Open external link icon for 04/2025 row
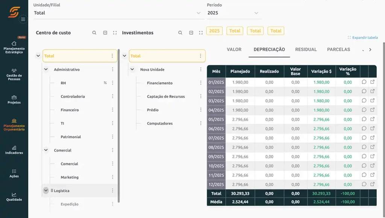 tap(372, 110)
